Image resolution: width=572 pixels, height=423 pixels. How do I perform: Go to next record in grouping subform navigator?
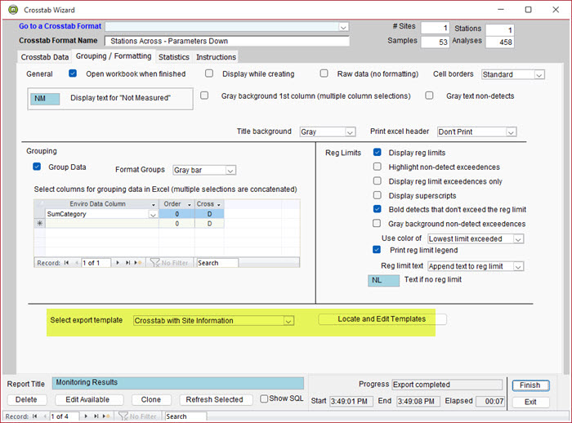tap(118, 263)
